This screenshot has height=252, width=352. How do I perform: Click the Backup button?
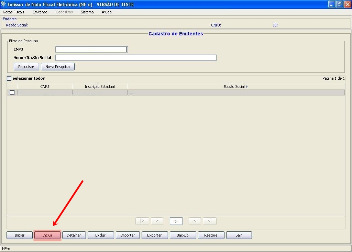183,235
